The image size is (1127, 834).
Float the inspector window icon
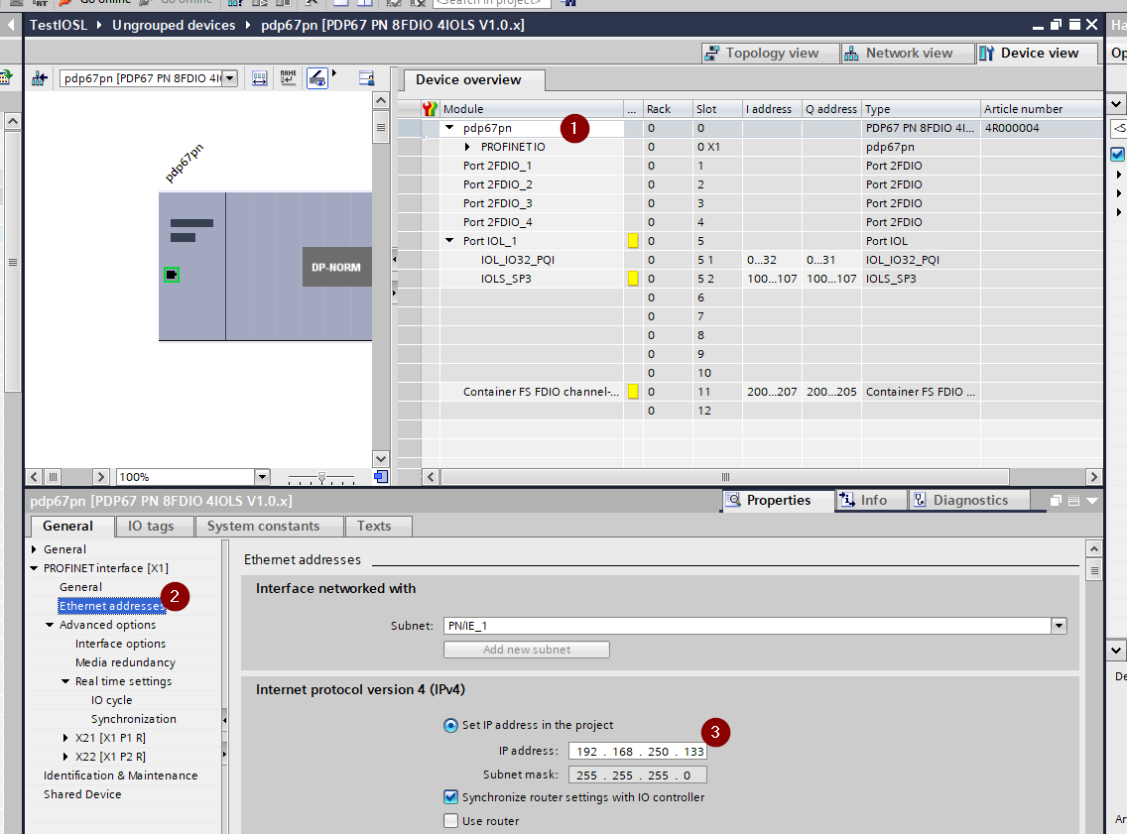click(x=1056, y=501)
